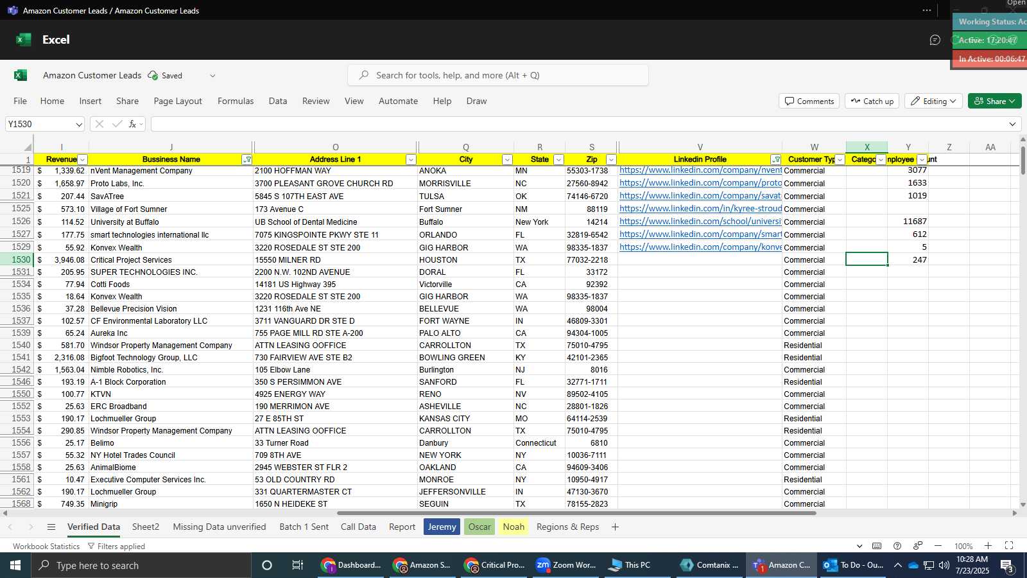The image size is (1027, 578).
Task: Click the Excel app logo beside file name
Action: [x=21, y=75]
